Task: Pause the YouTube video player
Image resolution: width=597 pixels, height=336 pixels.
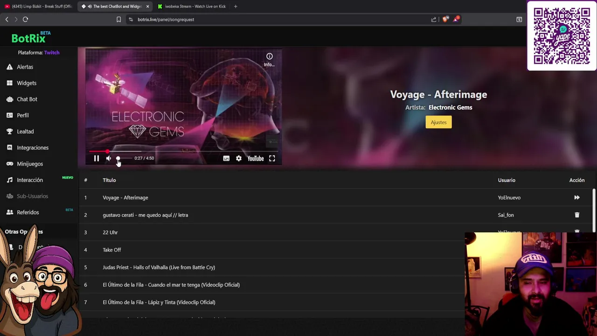Action: click(x=97, y=159)
